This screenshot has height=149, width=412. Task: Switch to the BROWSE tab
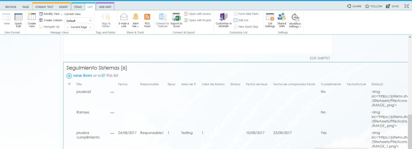[x=11, y=7]
